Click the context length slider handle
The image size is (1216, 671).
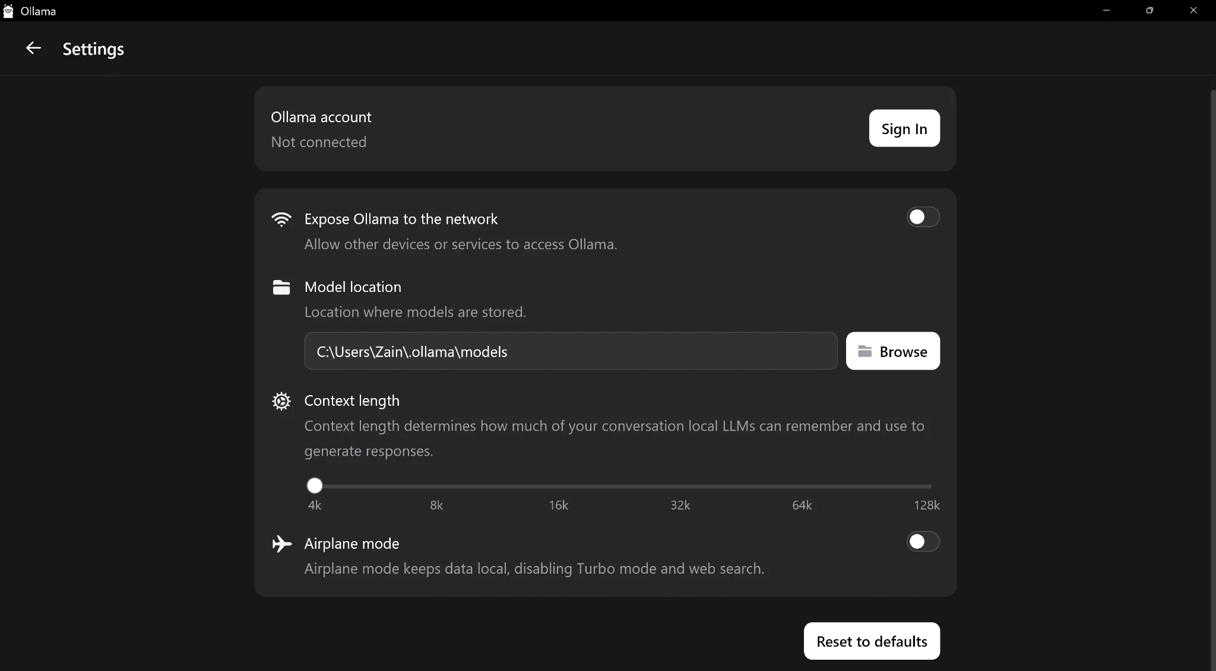315,486
